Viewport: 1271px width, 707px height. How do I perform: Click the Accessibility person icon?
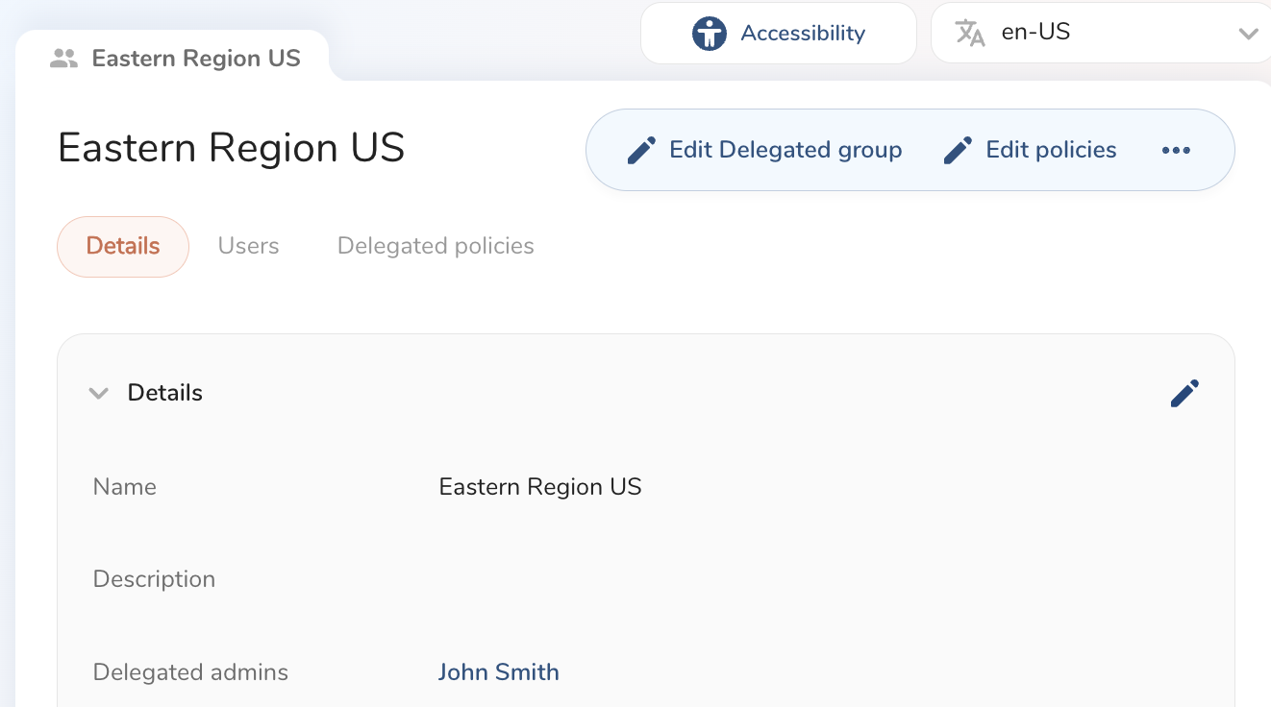tap(709, 34)
